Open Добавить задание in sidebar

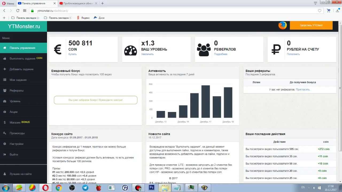tap(24, 69)
